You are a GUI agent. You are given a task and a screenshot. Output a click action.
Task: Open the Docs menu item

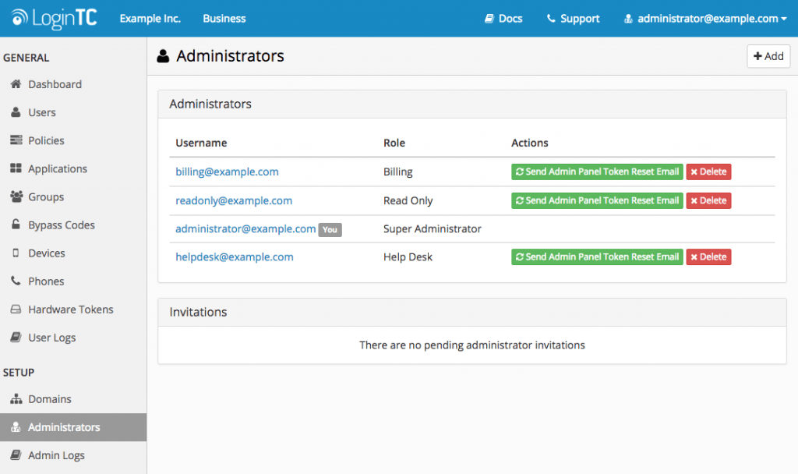point(503,18)
